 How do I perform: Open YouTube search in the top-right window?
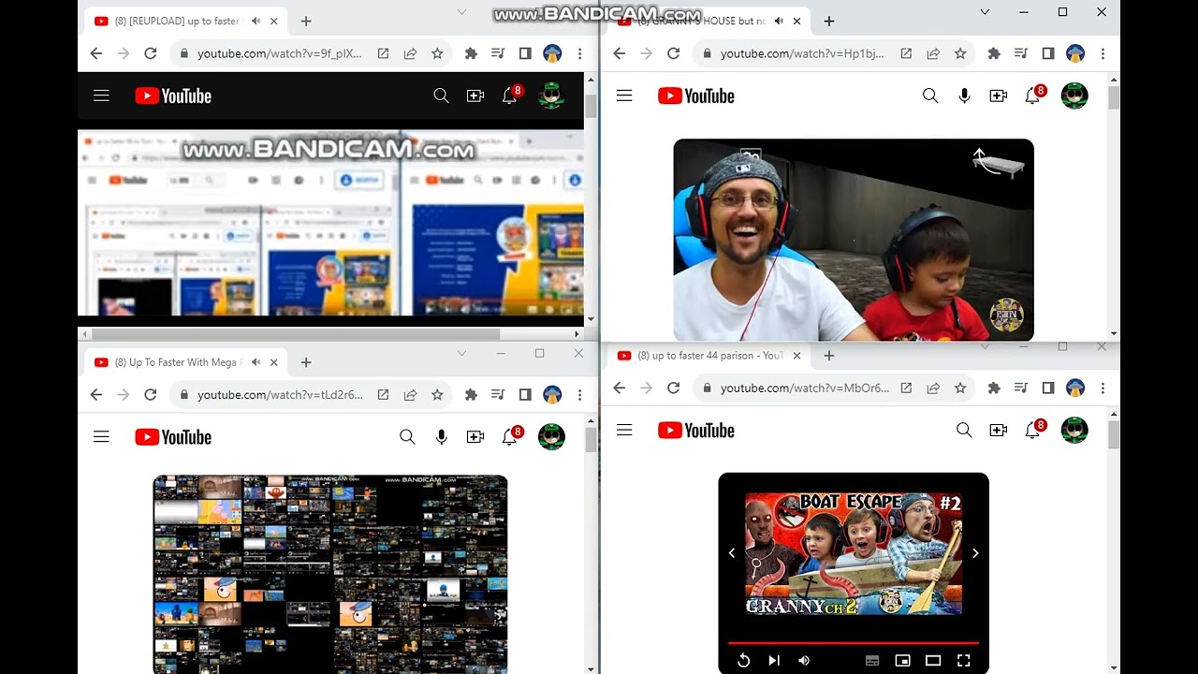(930, 95)
